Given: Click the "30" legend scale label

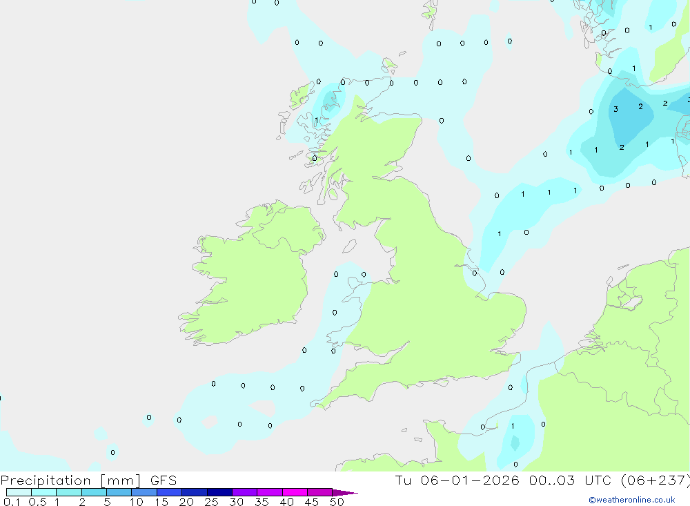Looking at the screenshot, I should 236,502.
